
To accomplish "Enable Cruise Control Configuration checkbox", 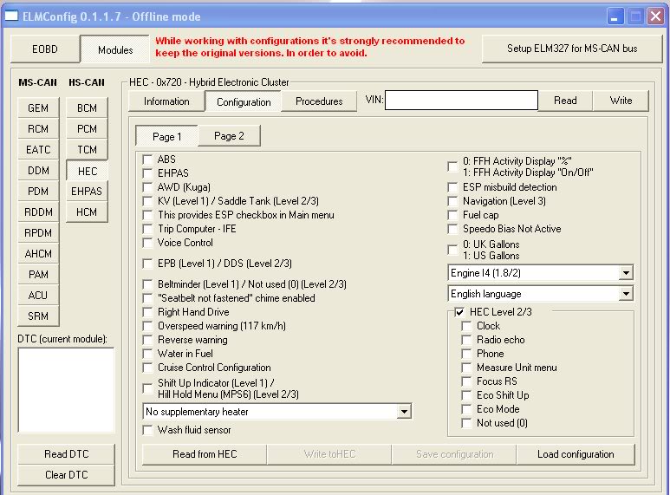I will click(x=148, y=368).
